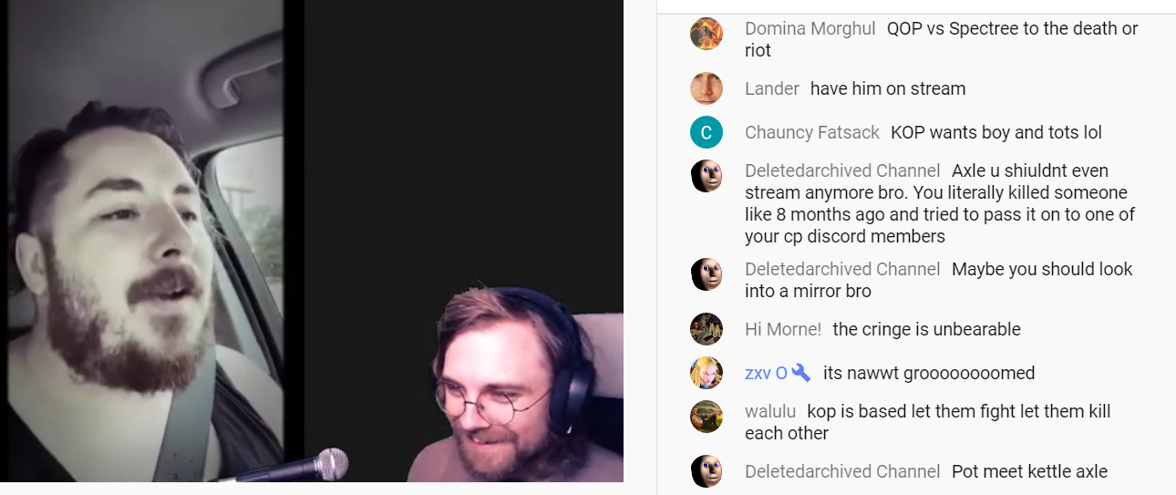Click avatar beside 'Axle u shiuldnt even' message

(x=707, y=176)
